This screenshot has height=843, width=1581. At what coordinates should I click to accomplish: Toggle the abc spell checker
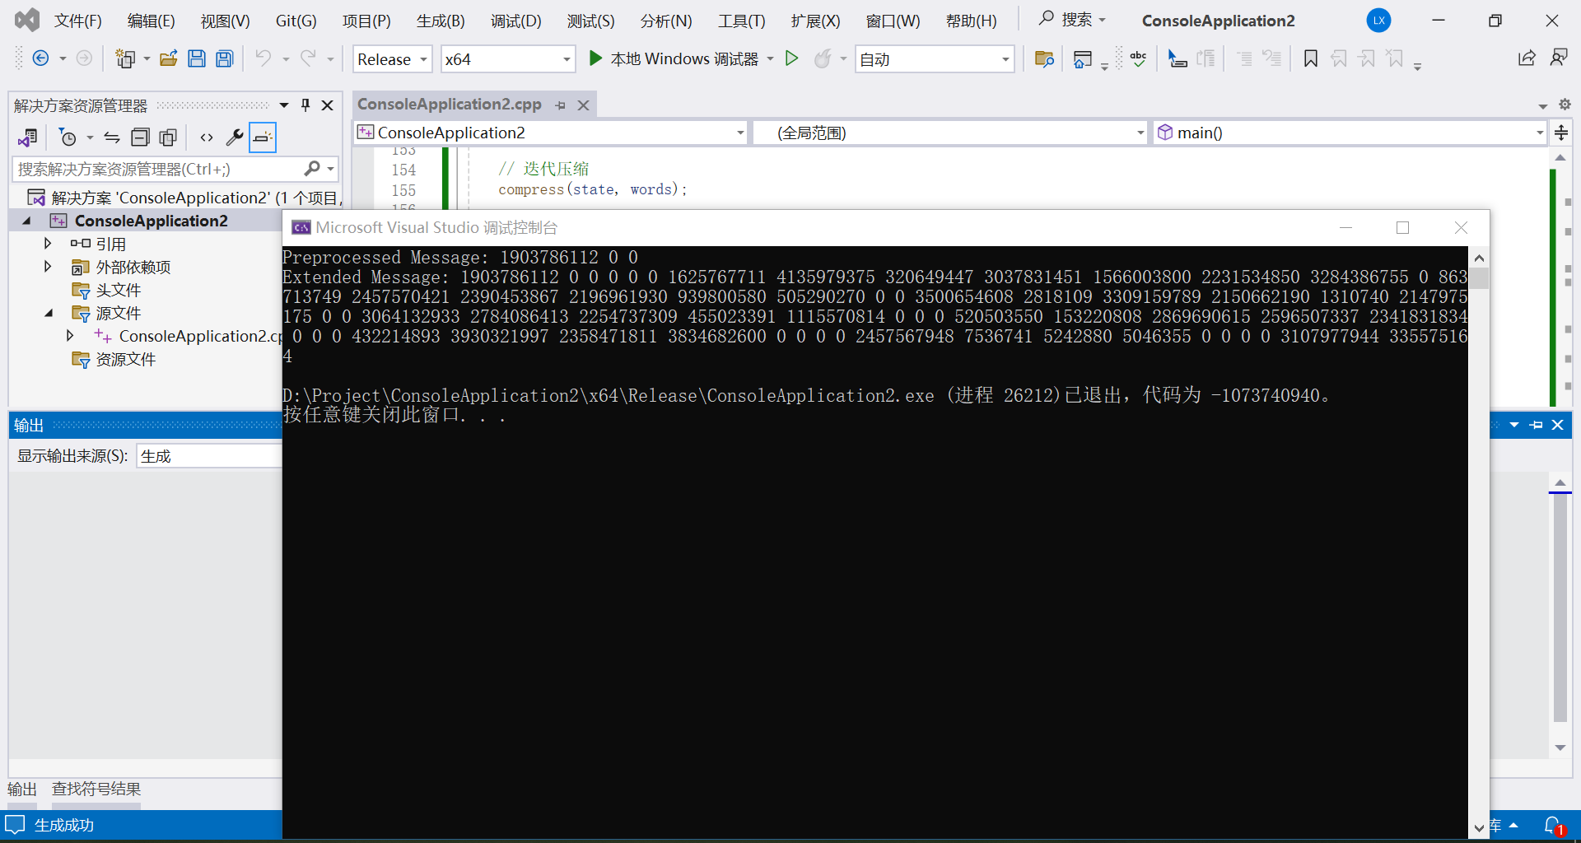[x=1138, y=58]
